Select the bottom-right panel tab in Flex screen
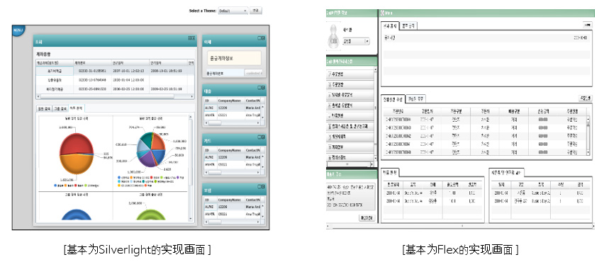This screenshot has width=604, height=262. 506,172
